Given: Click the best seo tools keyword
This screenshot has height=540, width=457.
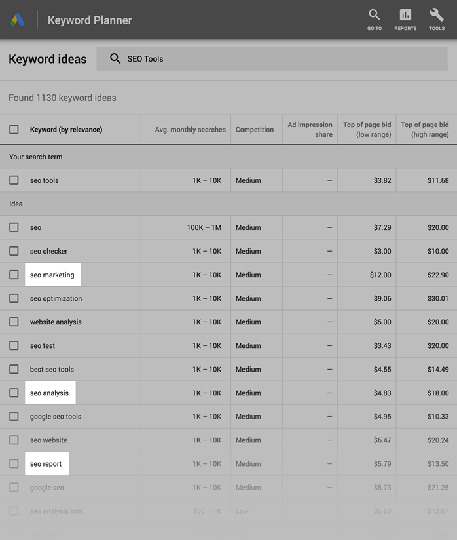Looking at the screenshot, I should coord(52,369).
